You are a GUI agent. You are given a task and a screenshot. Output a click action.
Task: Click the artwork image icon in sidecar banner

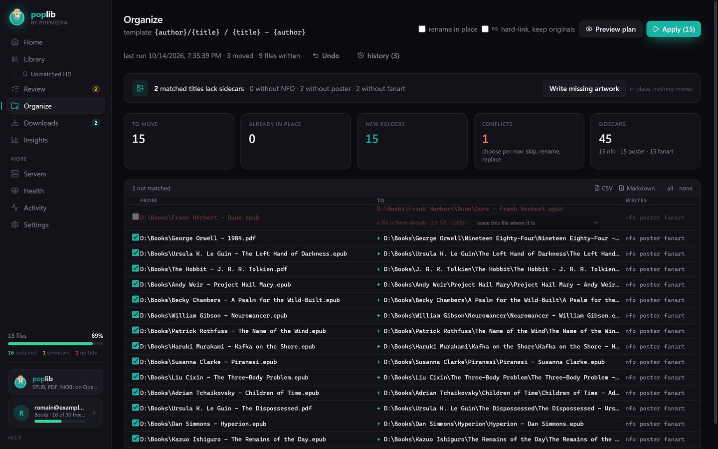140,88
